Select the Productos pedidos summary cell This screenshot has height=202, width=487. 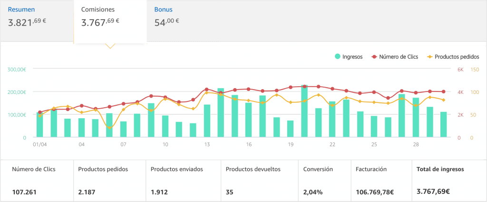[110, 181]
